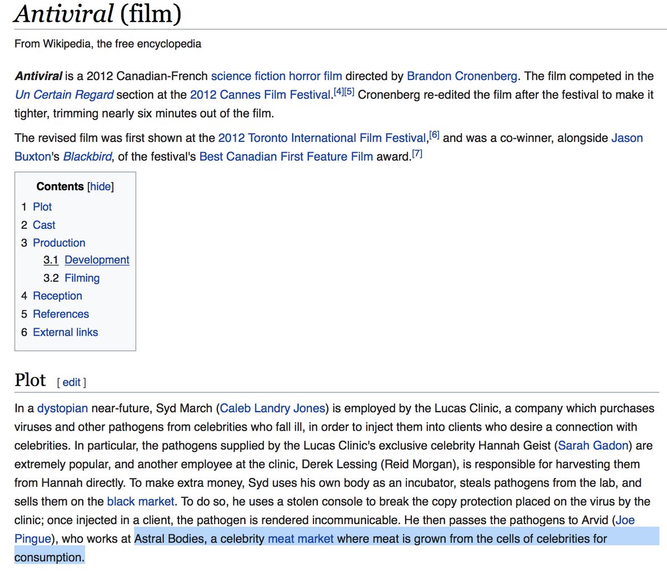Screen dimensions: 667x572
Task: Open the dystopian article link
Action: tap(62, 408)
